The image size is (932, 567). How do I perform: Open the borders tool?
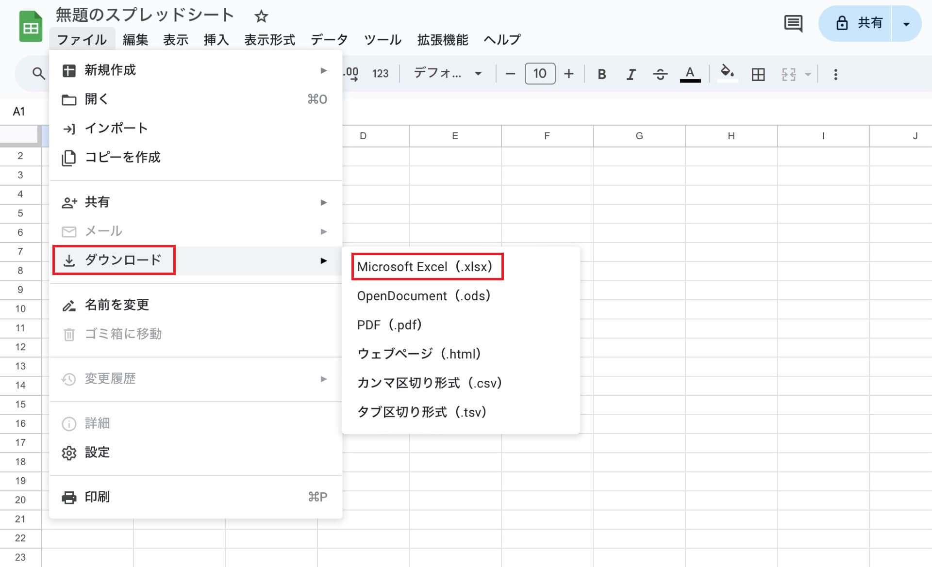pyautogui.click(x=758, y=74)
